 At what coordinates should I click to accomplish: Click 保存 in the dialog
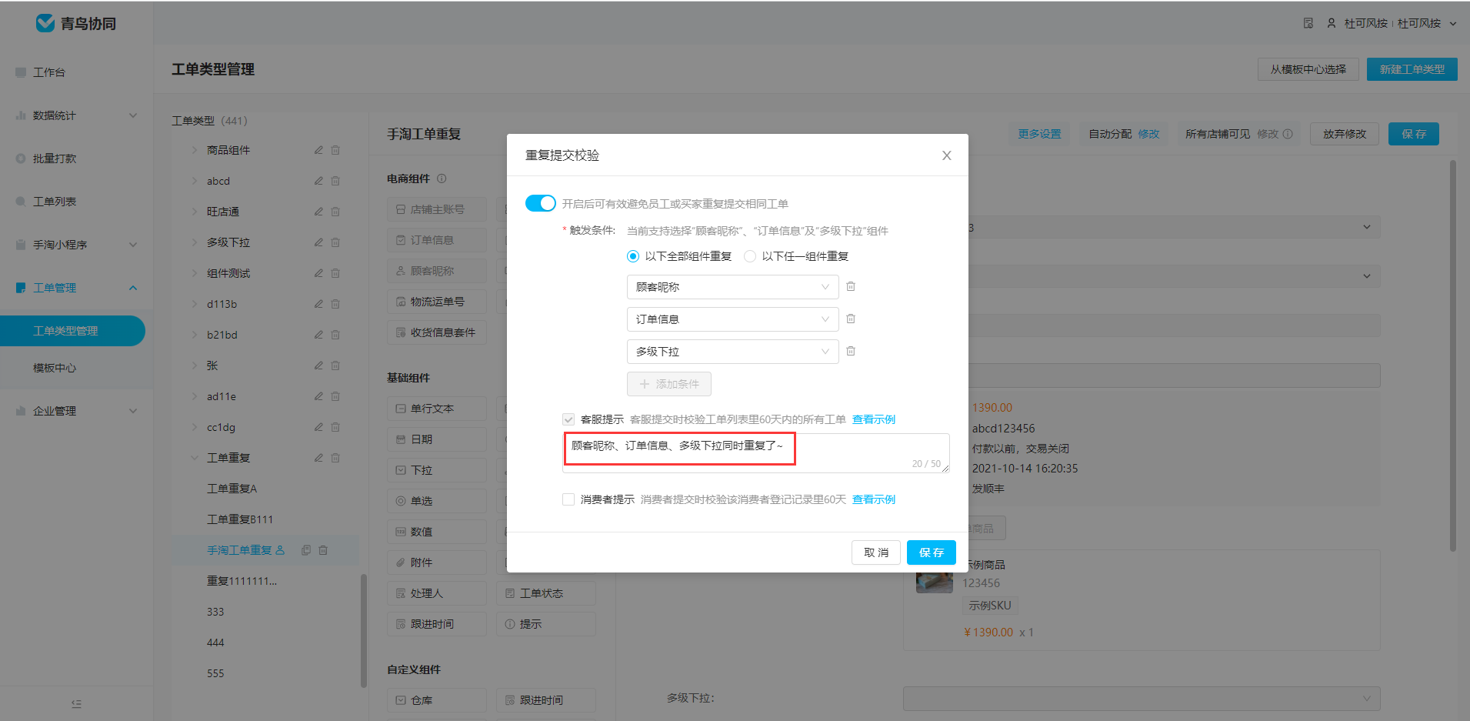tap(932, 552)
